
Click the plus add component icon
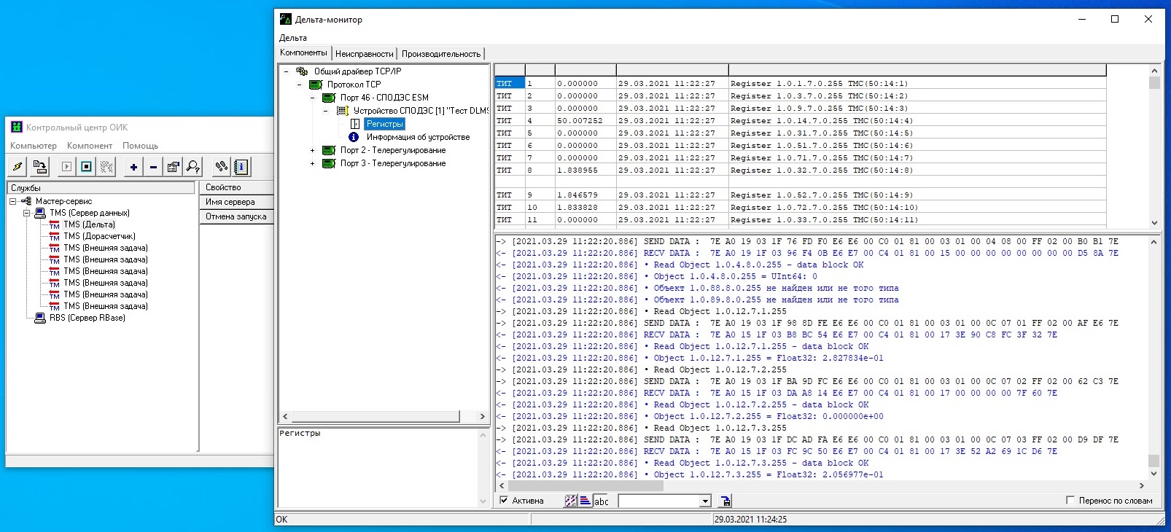pyautogui.click(x=133, y=167)
